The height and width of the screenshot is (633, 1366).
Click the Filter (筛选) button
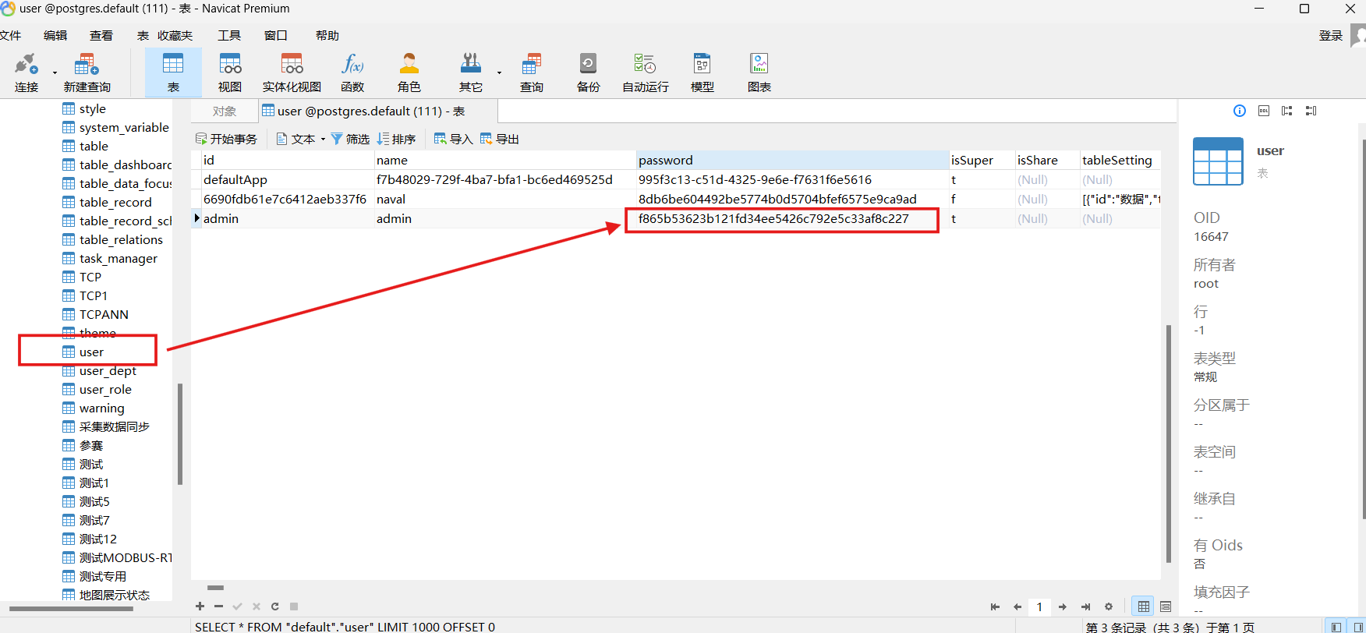click(x=350, y=140)
